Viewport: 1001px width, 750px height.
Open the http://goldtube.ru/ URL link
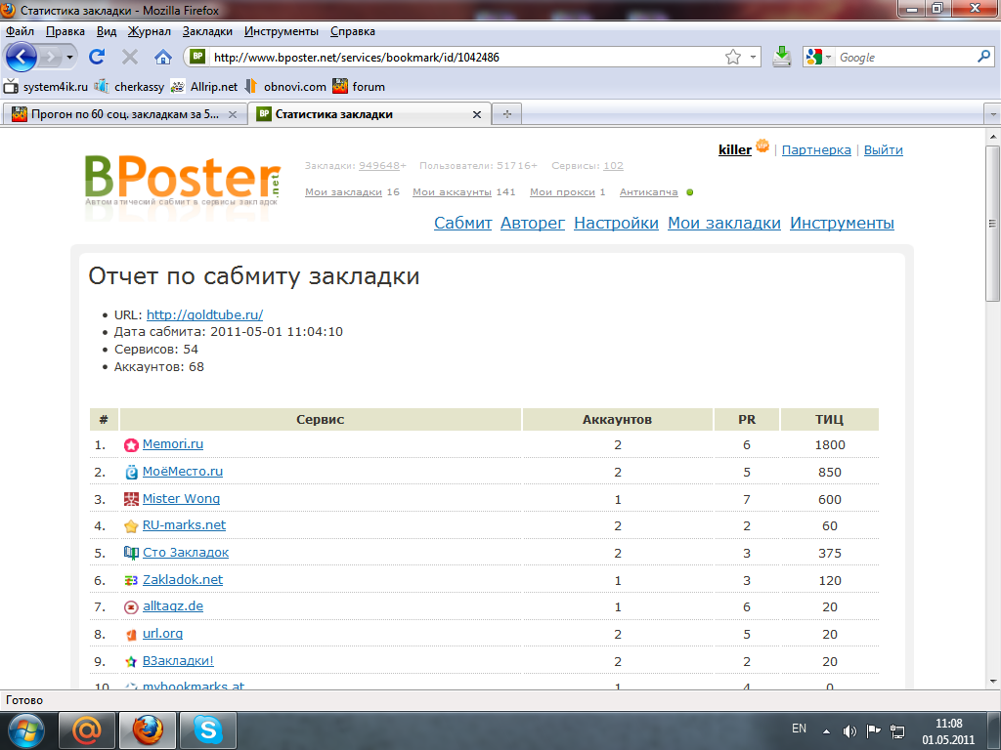(204, 314)
